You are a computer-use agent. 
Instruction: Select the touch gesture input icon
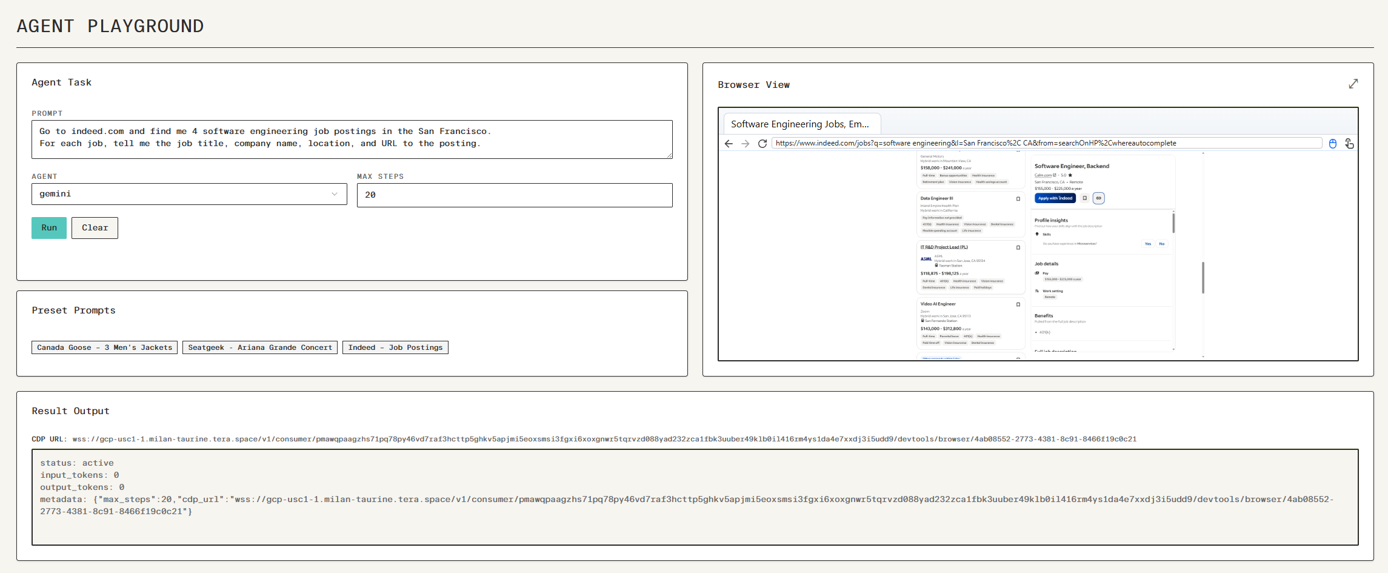[x=1349, y=143]
